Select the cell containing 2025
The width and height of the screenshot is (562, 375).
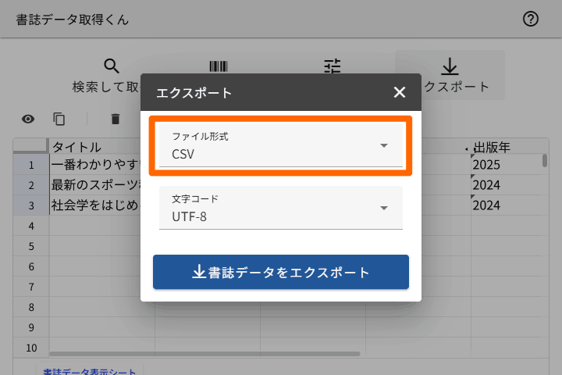[500, 165]
